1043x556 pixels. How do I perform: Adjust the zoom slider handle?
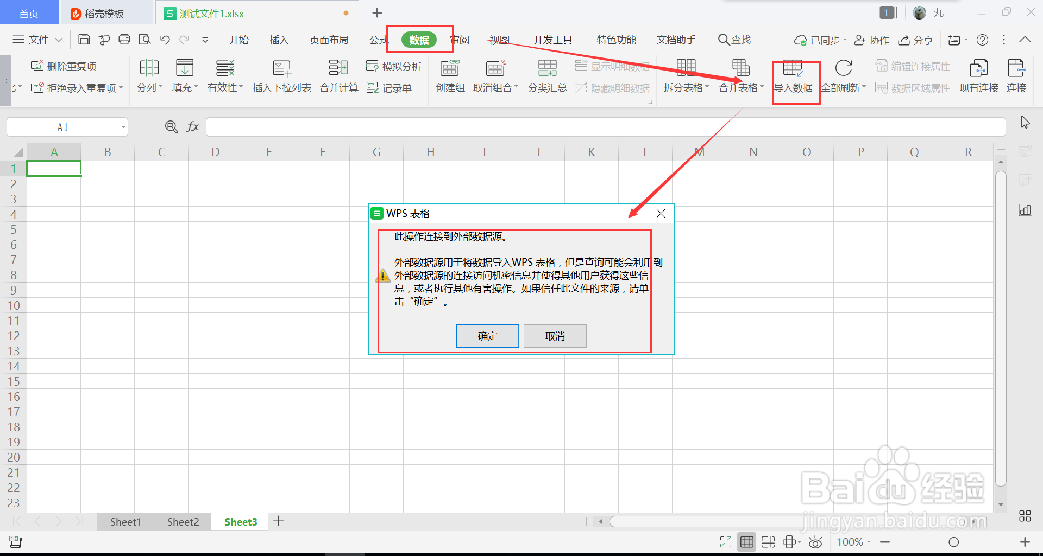(x=953, y=541)
